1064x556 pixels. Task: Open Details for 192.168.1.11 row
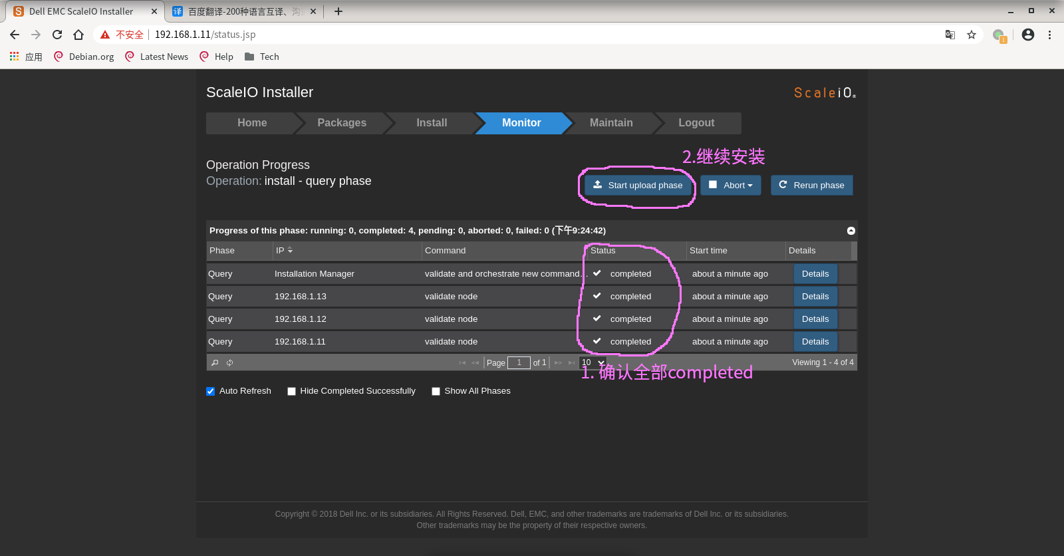click(815, 342)
